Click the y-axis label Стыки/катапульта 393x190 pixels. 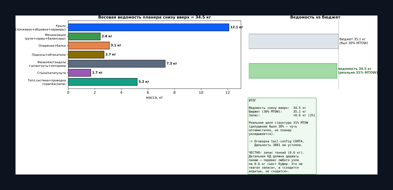(x=51, y=73)
